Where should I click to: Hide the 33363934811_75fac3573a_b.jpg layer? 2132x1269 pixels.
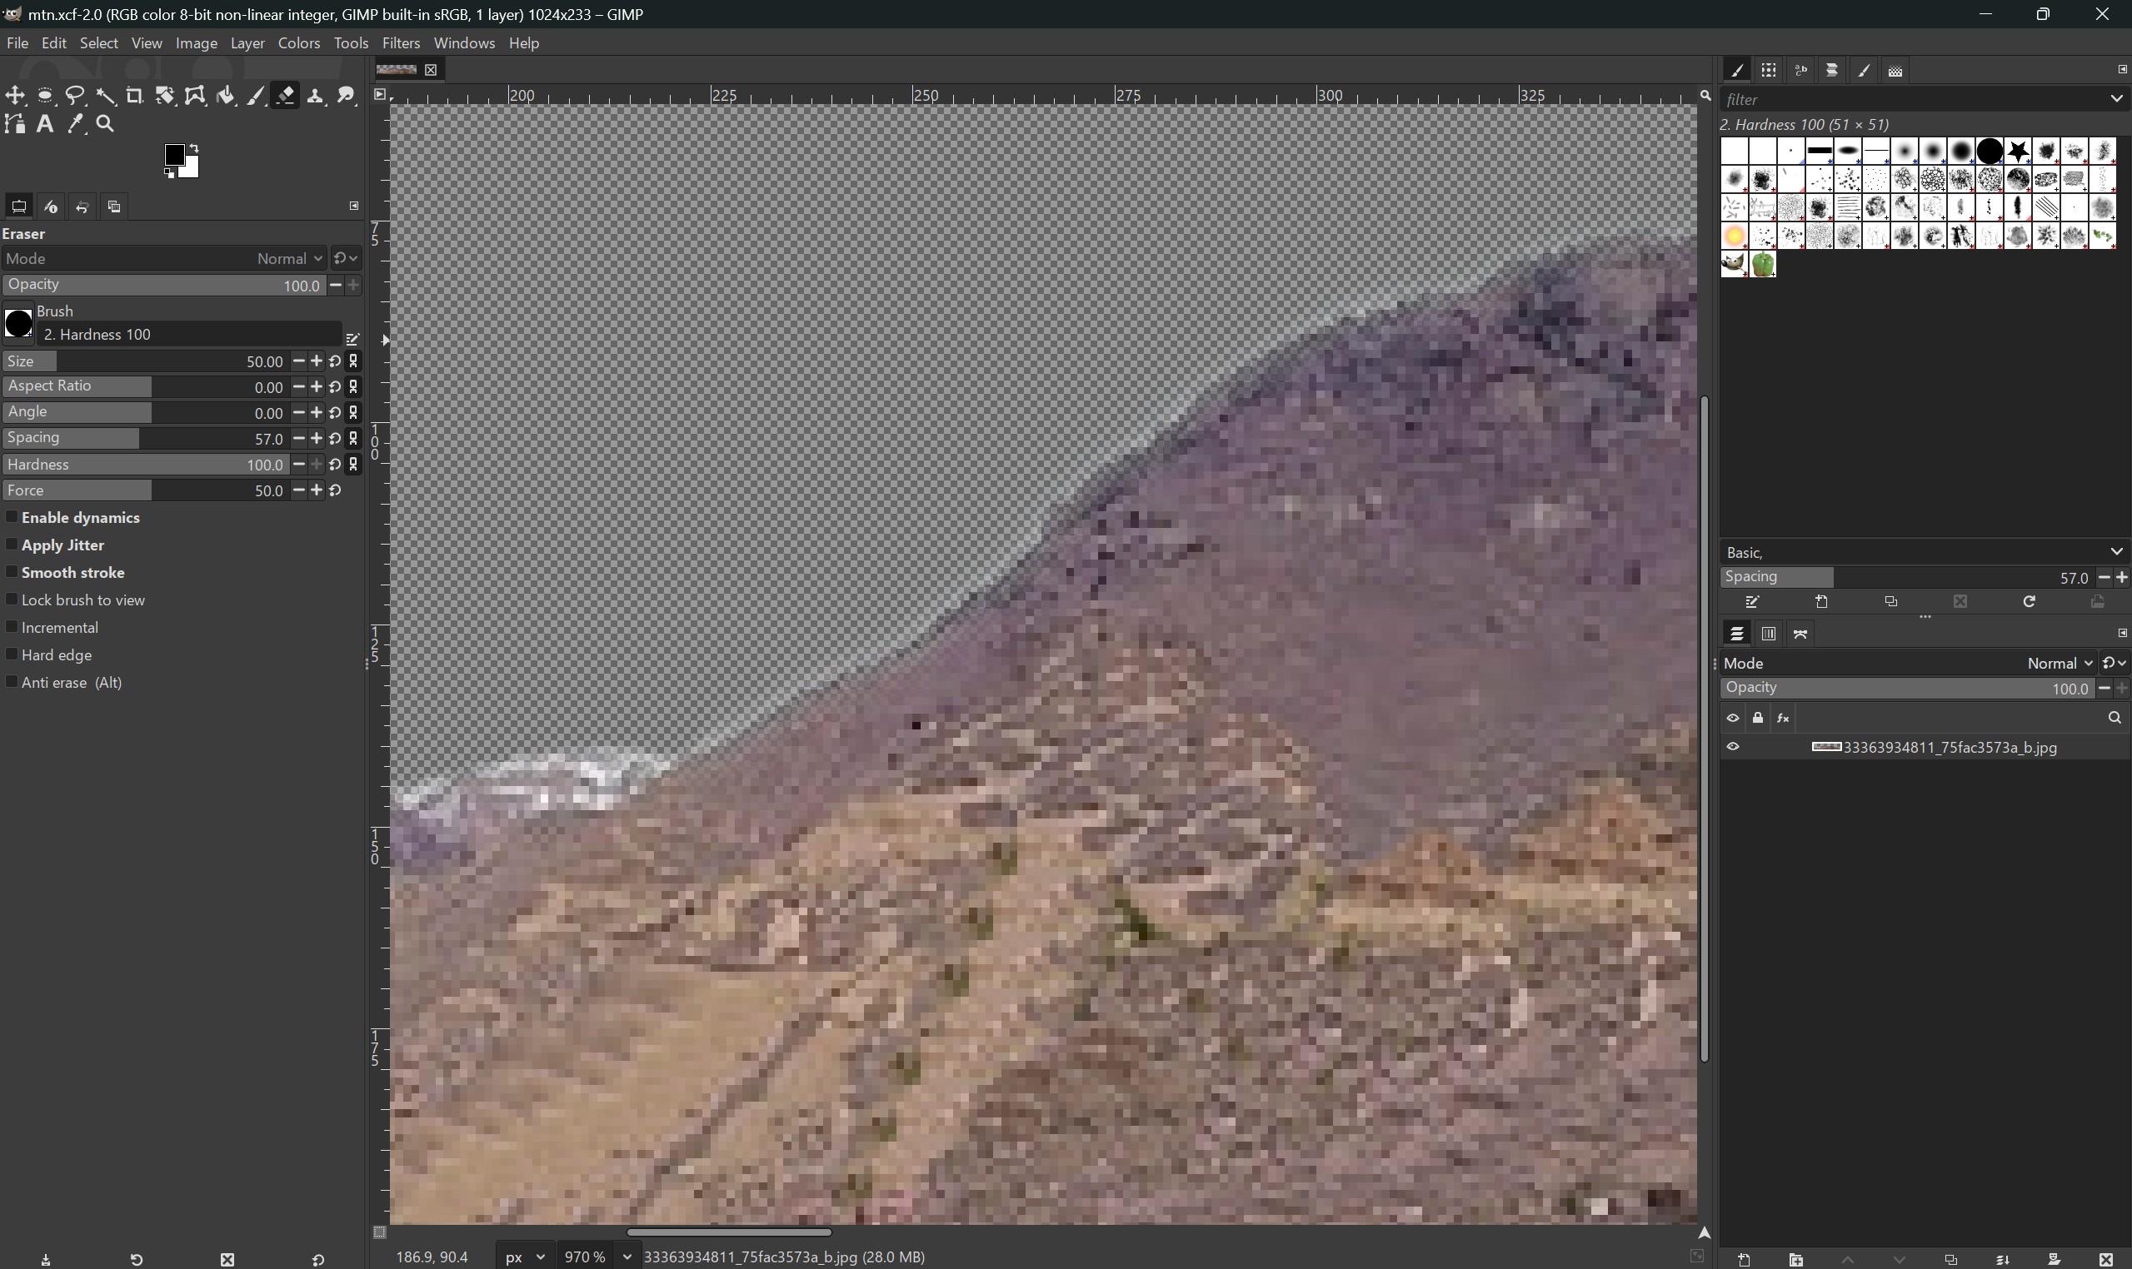(1733, 748)
